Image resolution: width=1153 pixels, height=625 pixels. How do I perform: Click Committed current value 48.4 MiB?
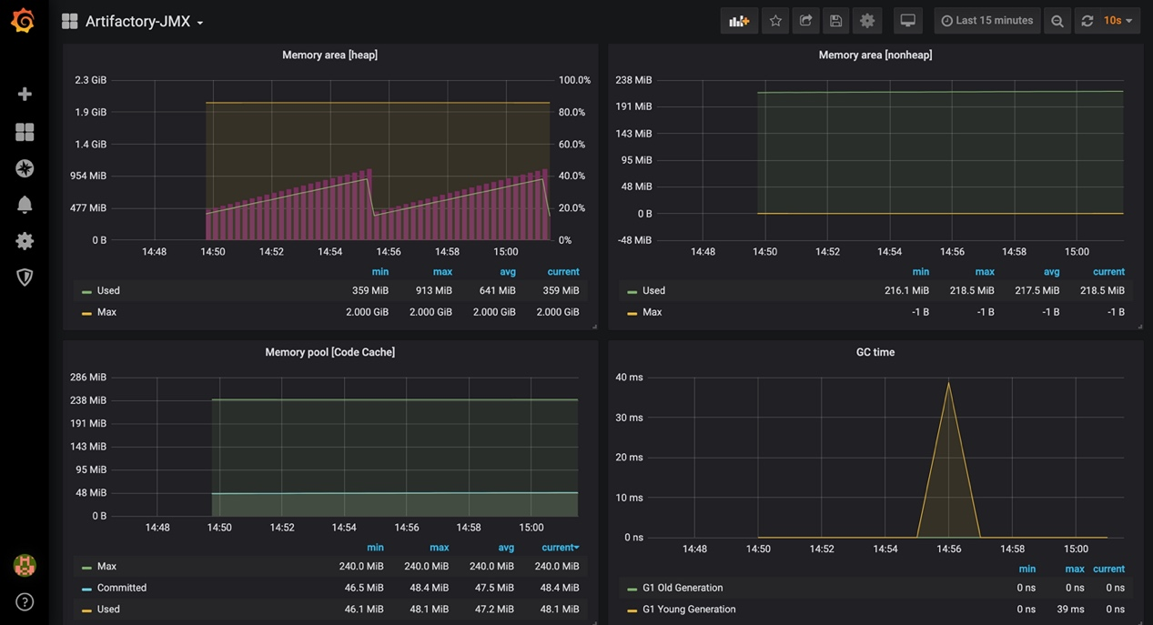pyautogui.click(x=560, y=588)
